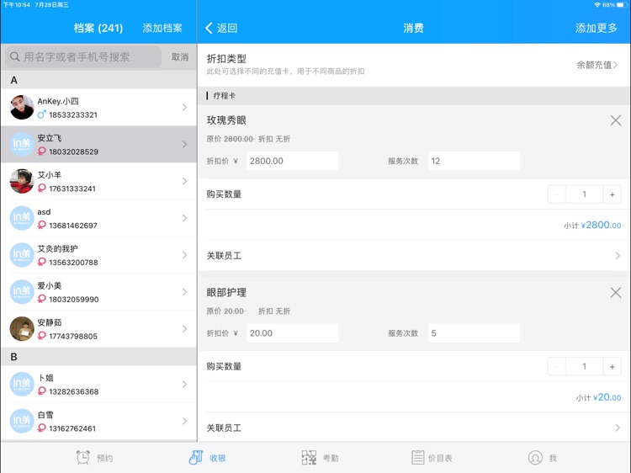
Task: Tap the back arrow to return
Action: (209, 28)
